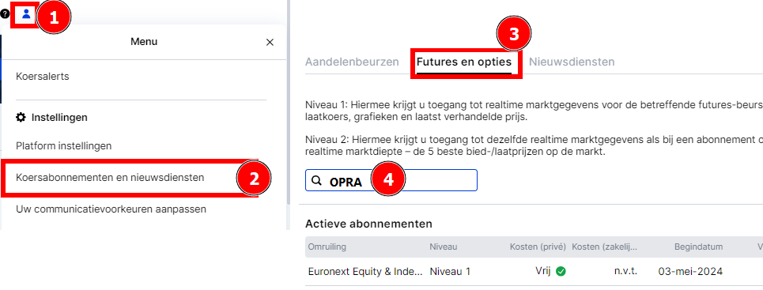The image size is (763, 290).
Task: Choose Uw communicatievoorkeuren aanpassen
Action: pos(111,209)
